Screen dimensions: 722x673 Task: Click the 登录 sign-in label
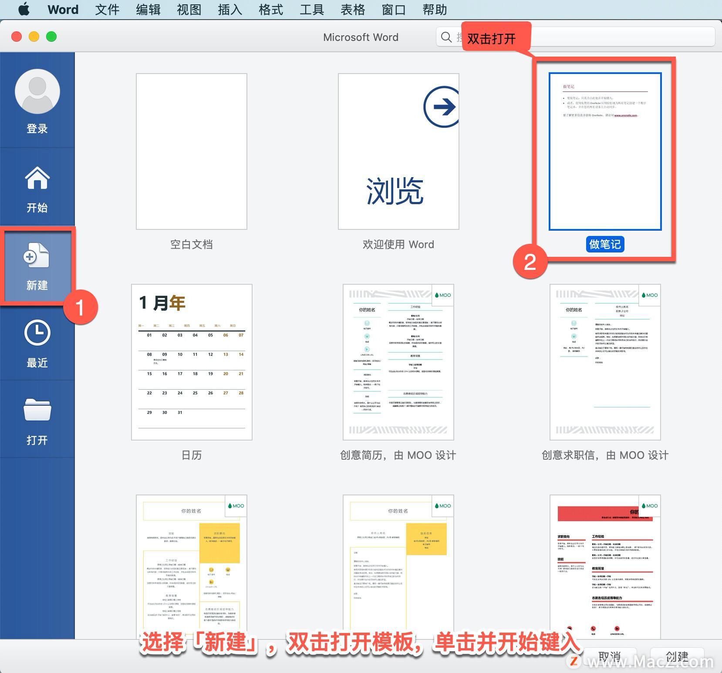(x=37, y=129)
